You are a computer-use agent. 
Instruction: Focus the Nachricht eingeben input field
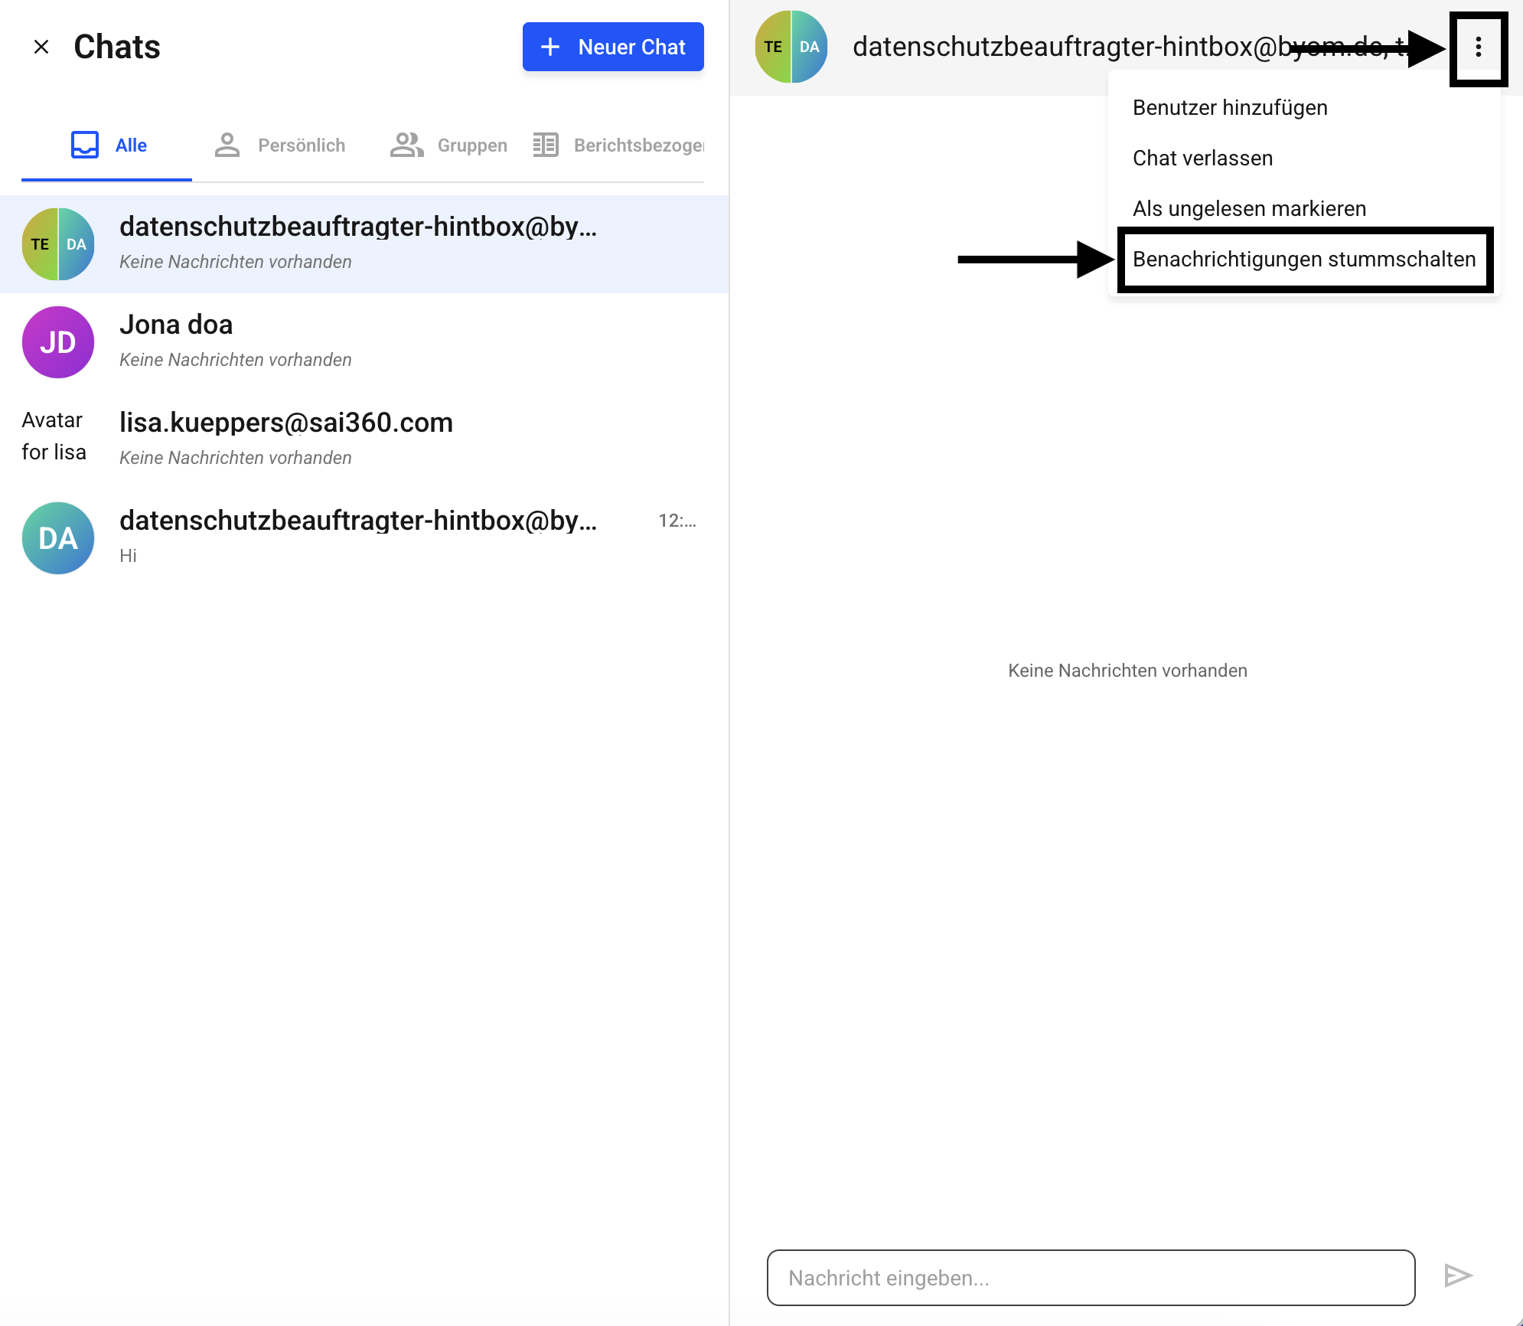click(x=1091, y=1277)
